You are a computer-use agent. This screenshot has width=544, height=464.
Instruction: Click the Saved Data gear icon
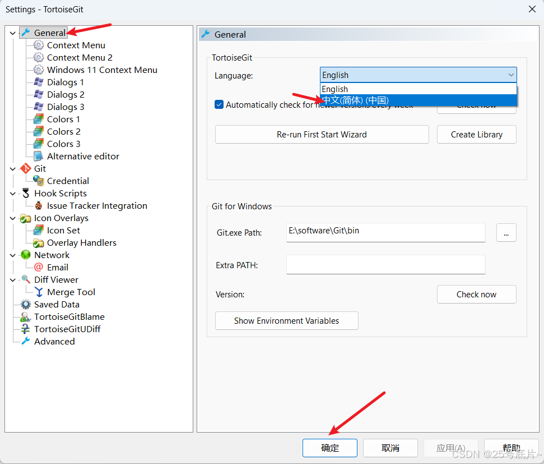coord(26,304)
